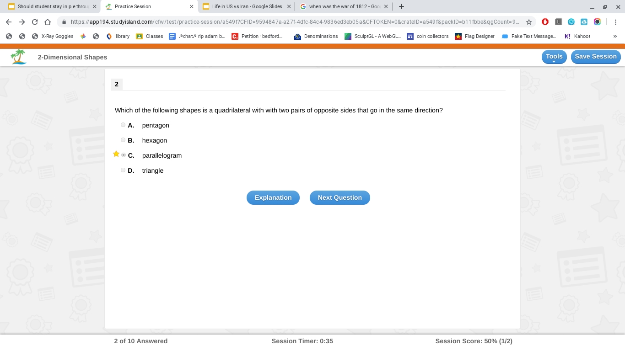Switch to the war of 1812 search tab
Image resolution: width=625 pixels, height=351 pixels.
click(343, 6)
